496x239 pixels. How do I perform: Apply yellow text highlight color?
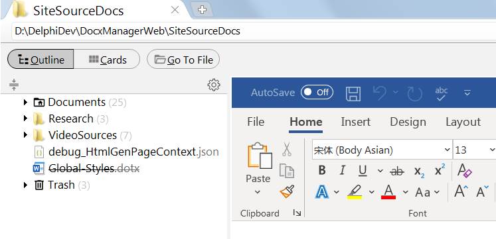coord(355,192)
